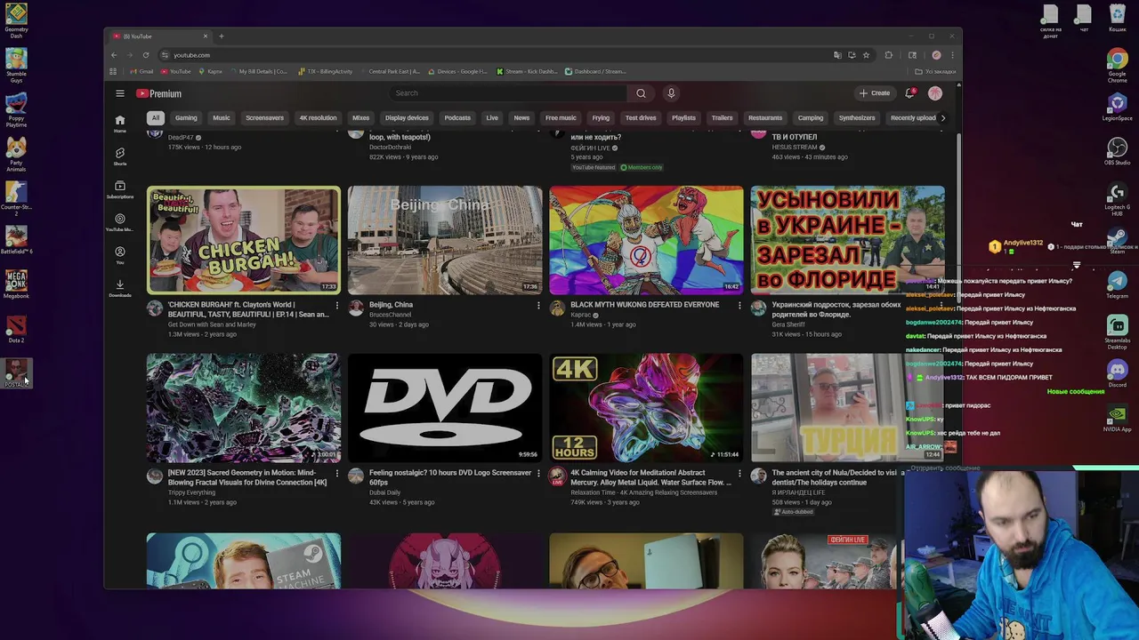
Task: Select the Test drives chip
Action: (641, 117)
